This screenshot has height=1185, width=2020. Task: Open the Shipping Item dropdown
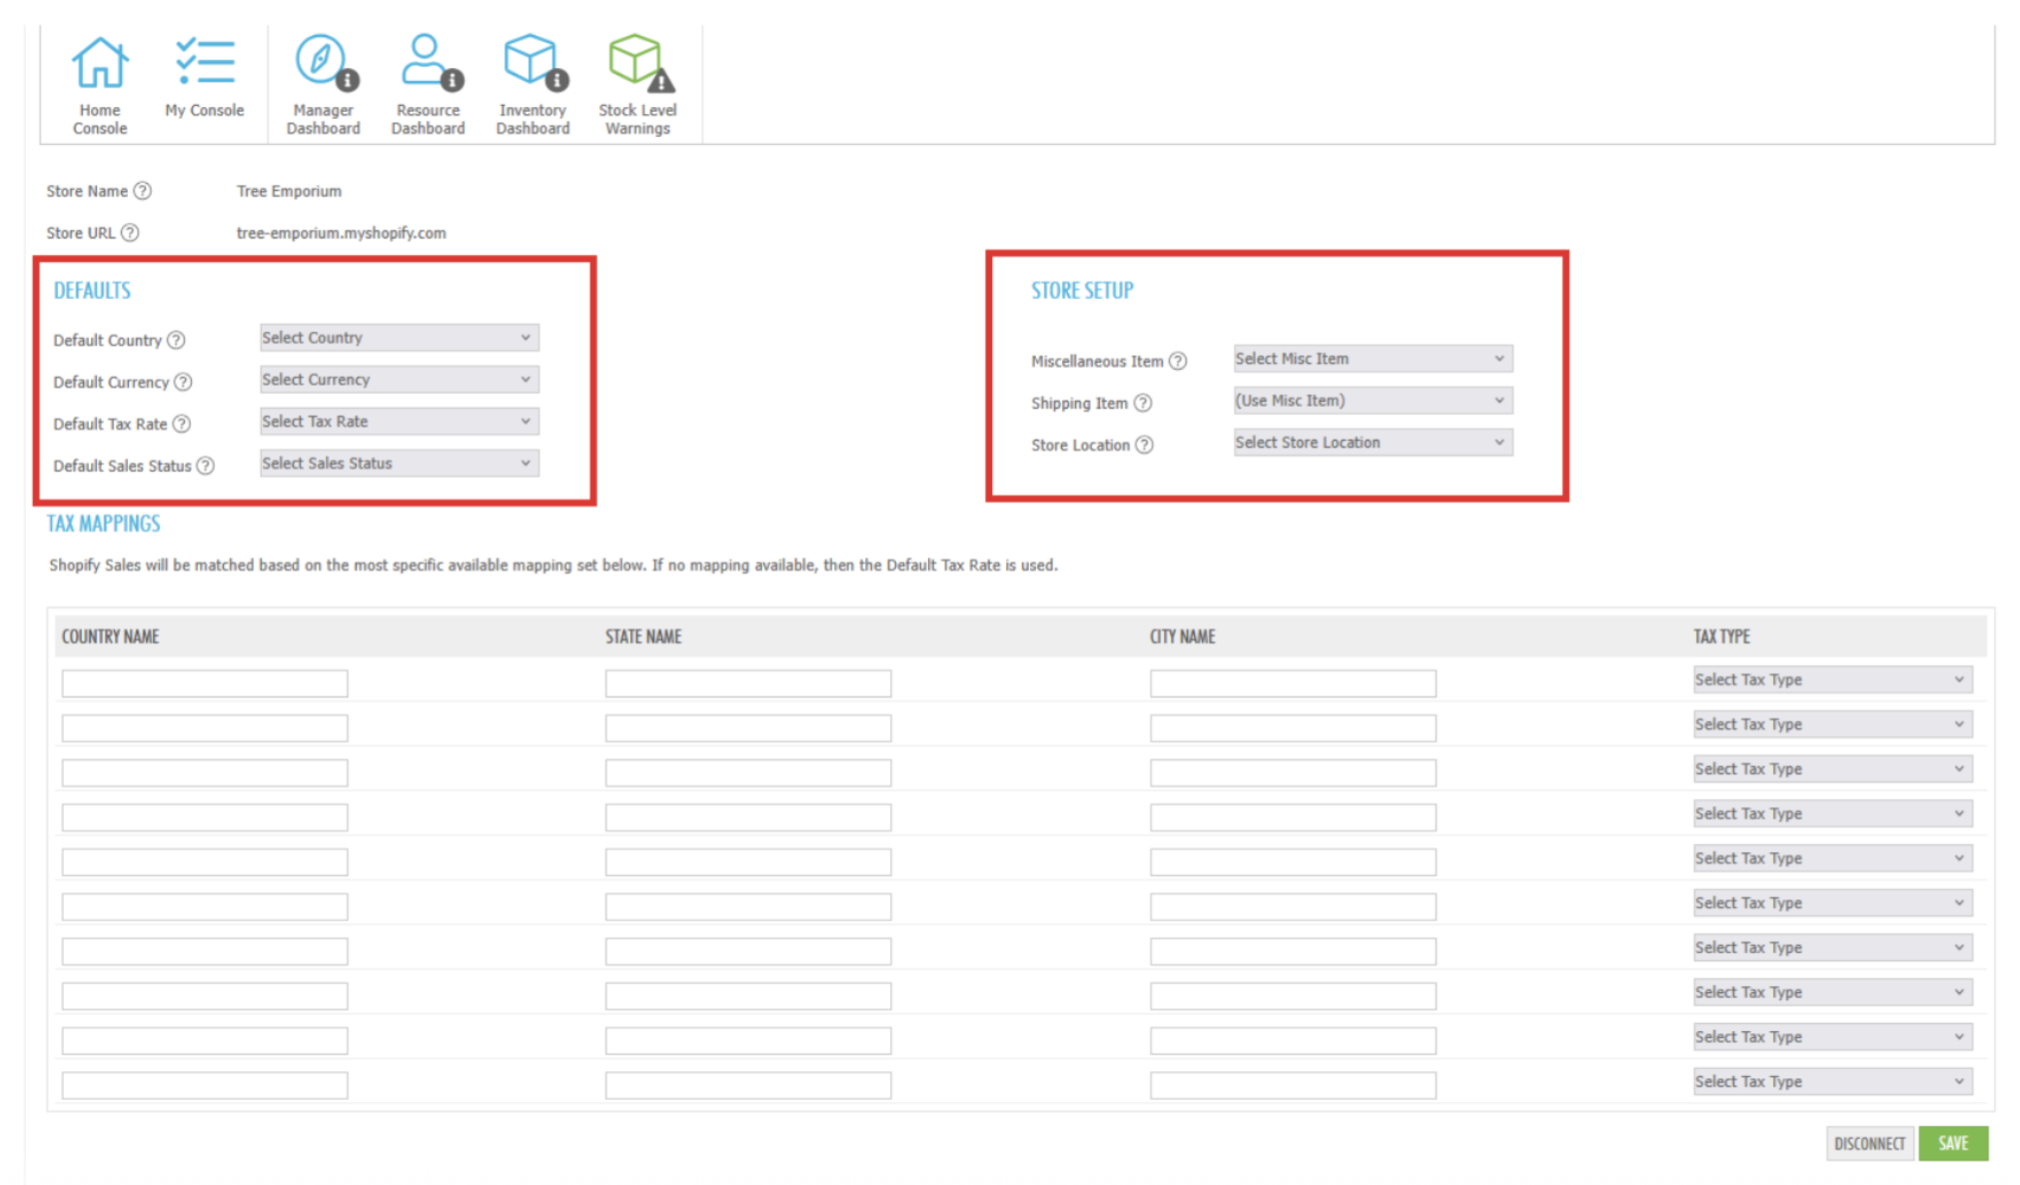point(1372,401)
